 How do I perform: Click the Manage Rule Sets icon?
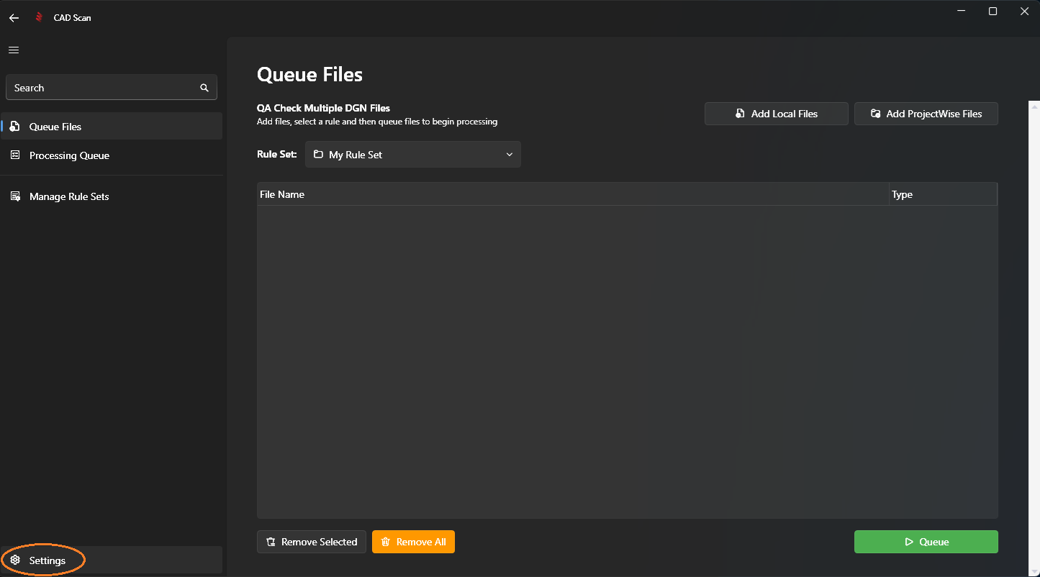coord(15,196)
